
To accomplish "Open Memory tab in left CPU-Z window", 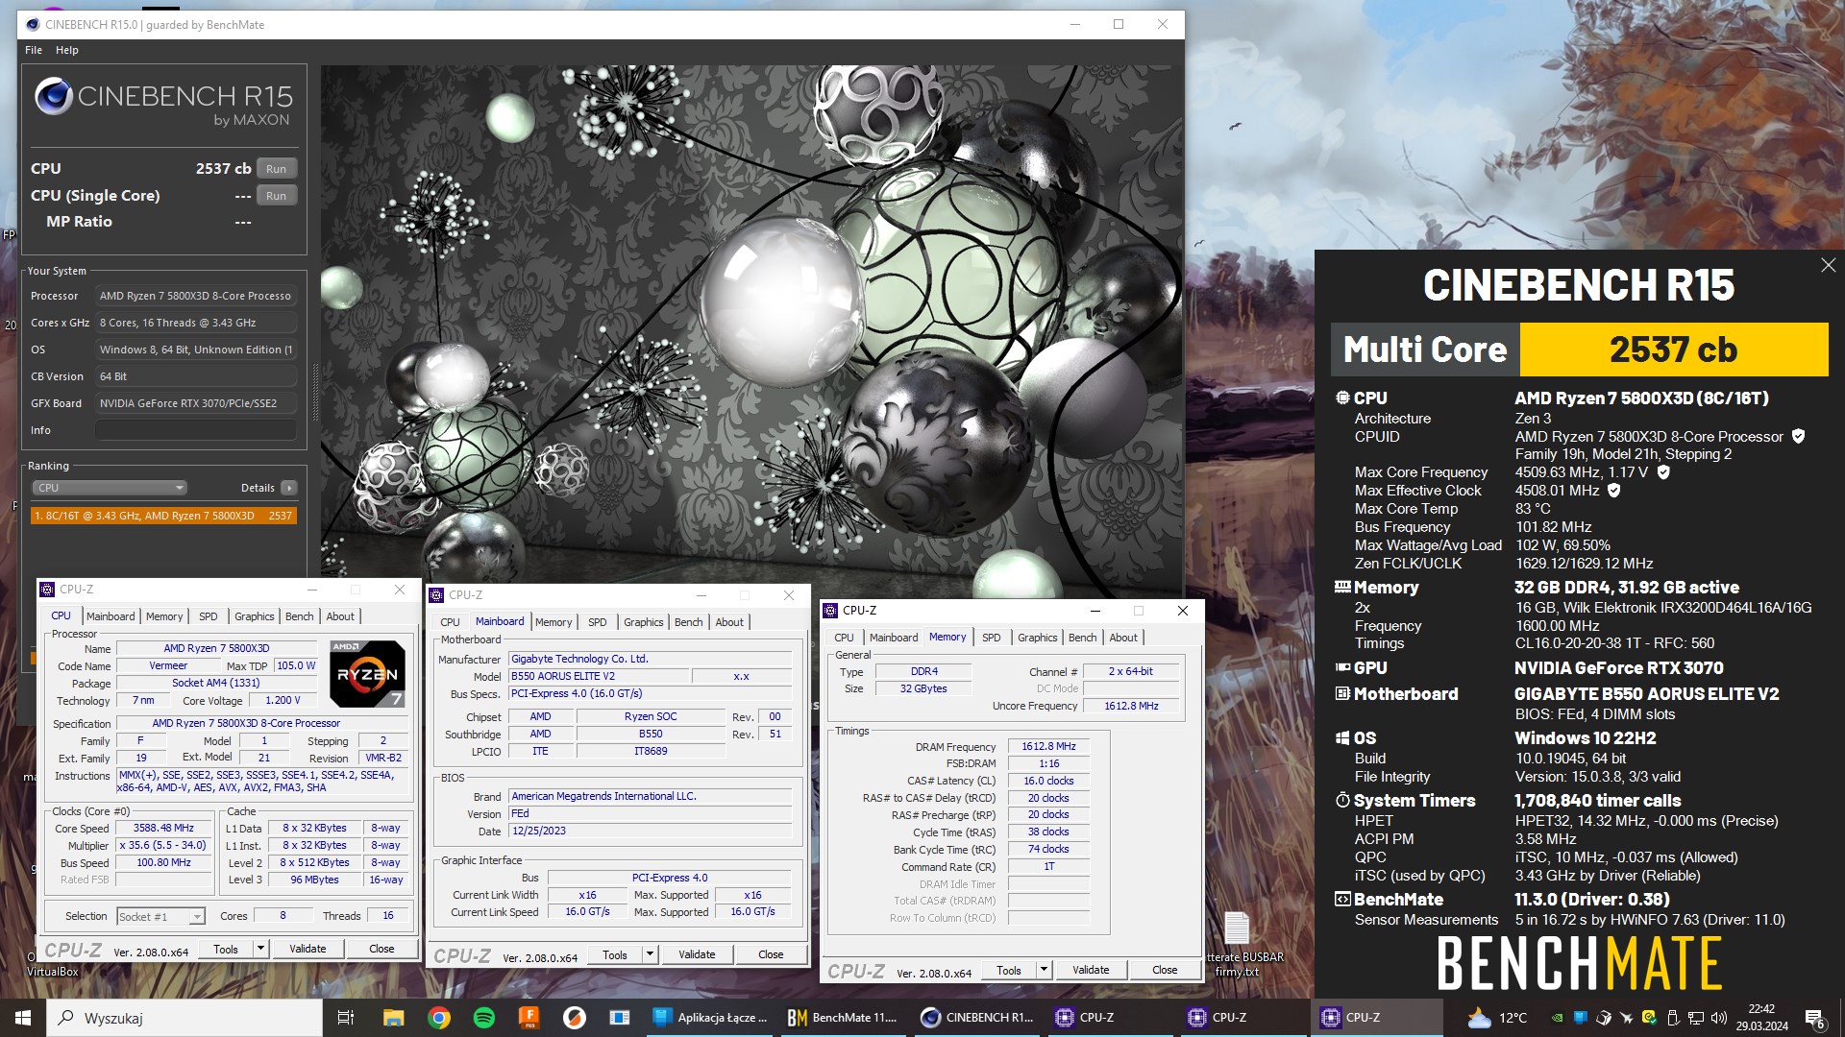I will (x=164, y=616).
